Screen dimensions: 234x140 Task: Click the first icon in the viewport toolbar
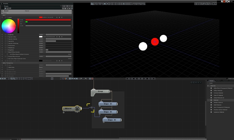point(92,4)
